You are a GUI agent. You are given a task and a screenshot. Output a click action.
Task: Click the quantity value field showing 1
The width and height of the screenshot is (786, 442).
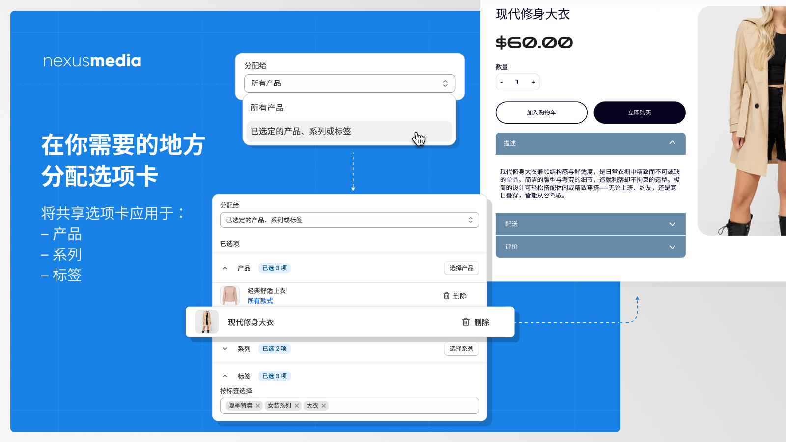[517, 82]
